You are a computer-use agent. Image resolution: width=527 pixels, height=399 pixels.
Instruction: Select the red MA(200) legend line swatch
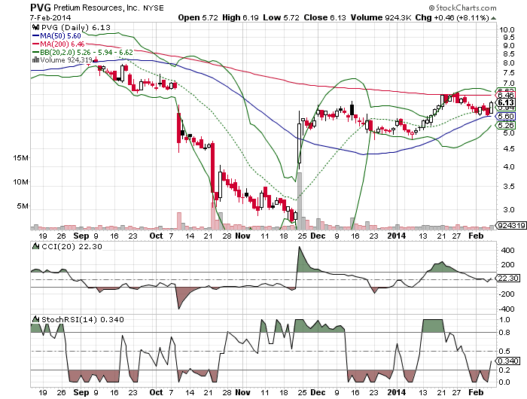pyautogui.click(x=35, y=44)
